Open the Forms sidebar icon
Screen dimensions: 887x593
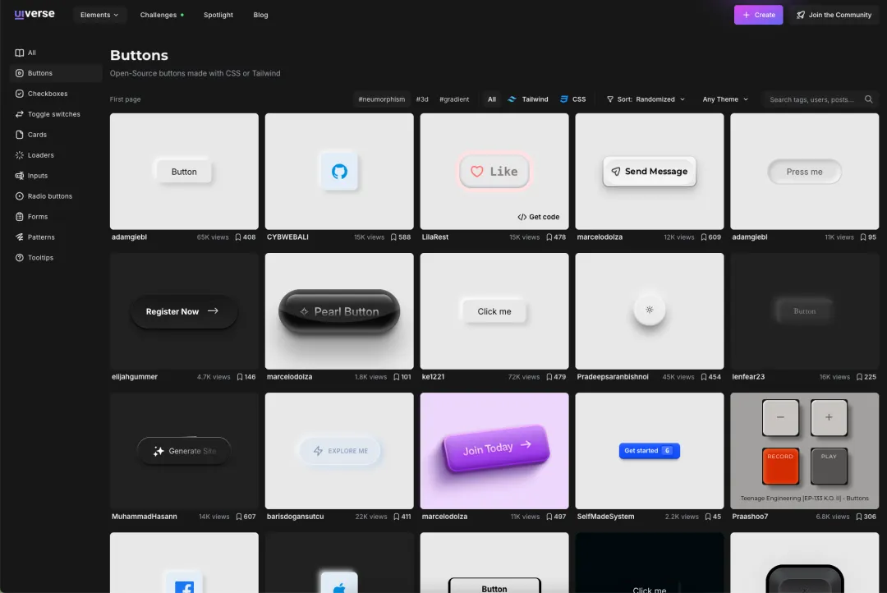[19, 217]
